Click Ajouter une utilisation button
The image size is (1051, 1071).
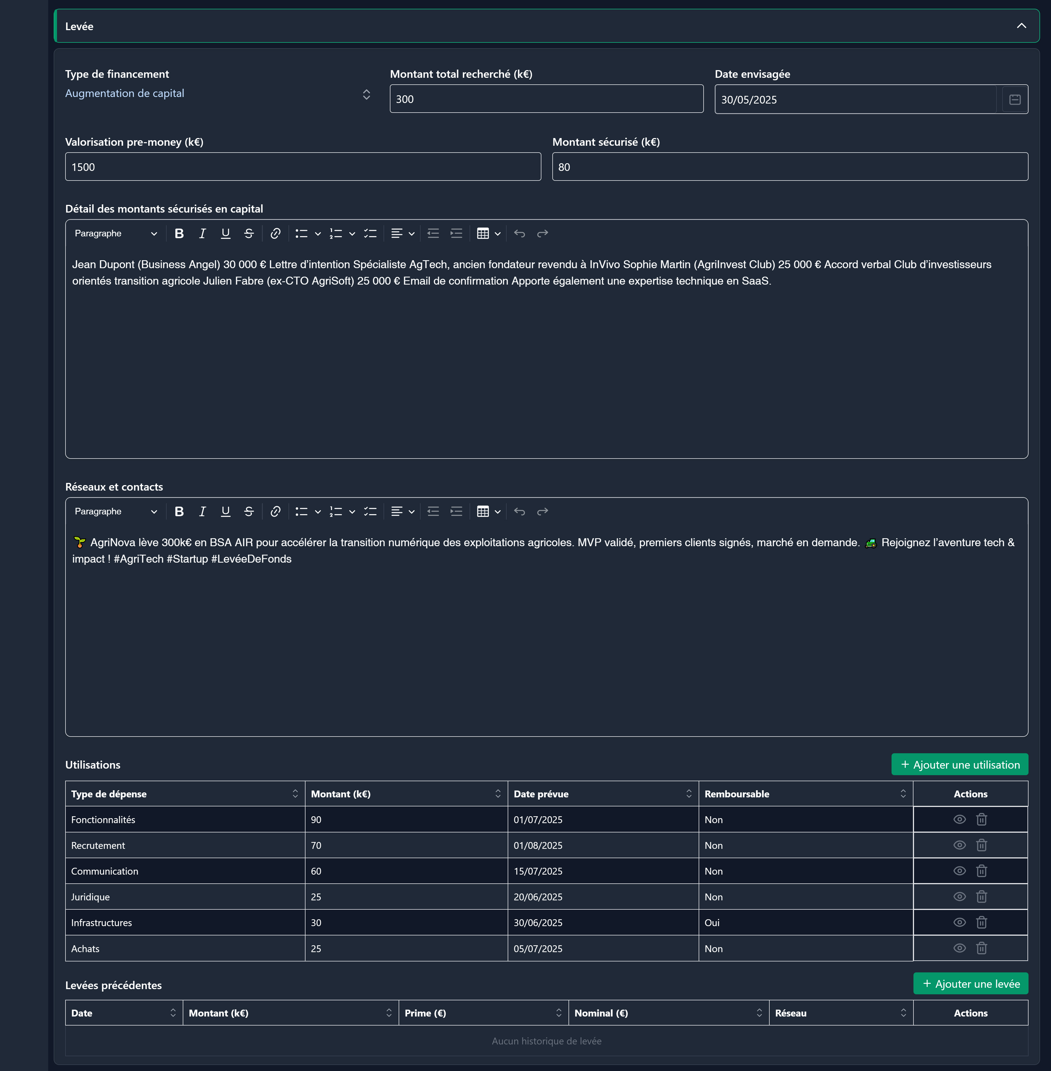[x=959, y=764]
